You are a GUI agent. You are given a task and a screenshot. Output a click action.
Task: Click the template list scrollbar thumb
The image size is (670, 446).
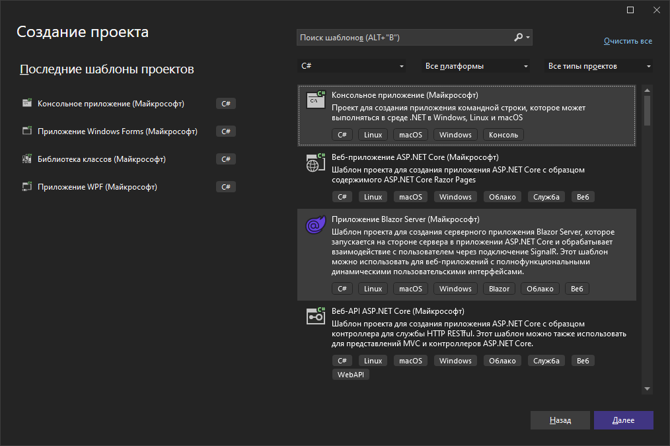click(647, 110)
